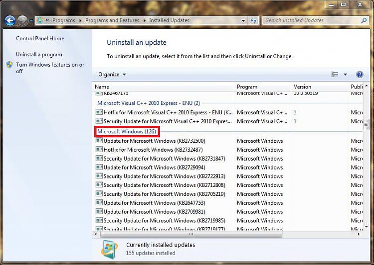Viewport: 374px width, 265px height.
Task: Open Control Panel Home link
Action: tap(40, 39)
